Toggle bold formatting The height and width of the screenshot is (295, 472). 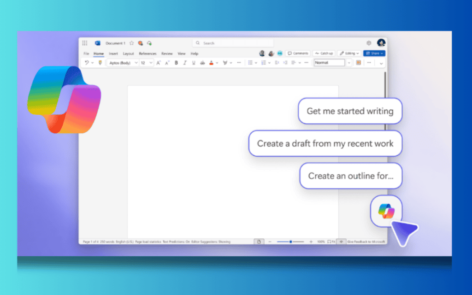coord(176,63)
